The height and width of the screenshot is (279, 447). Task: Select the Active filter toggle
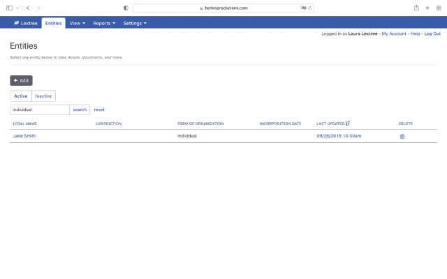tap(21, 96)
